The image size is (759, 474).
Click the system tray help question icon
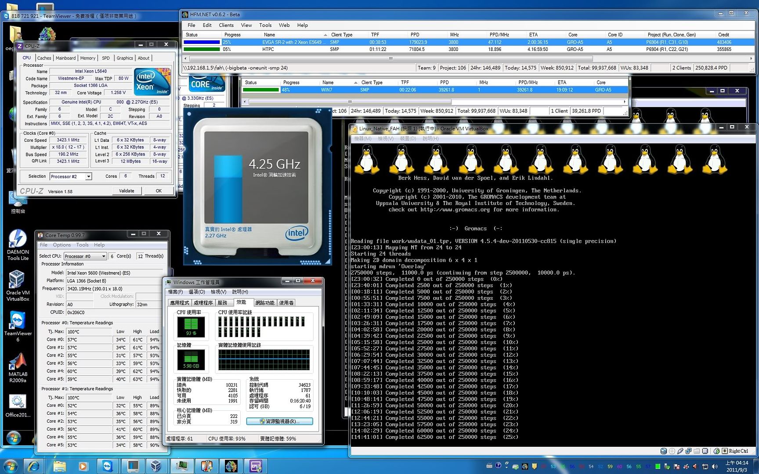[498, 466]
